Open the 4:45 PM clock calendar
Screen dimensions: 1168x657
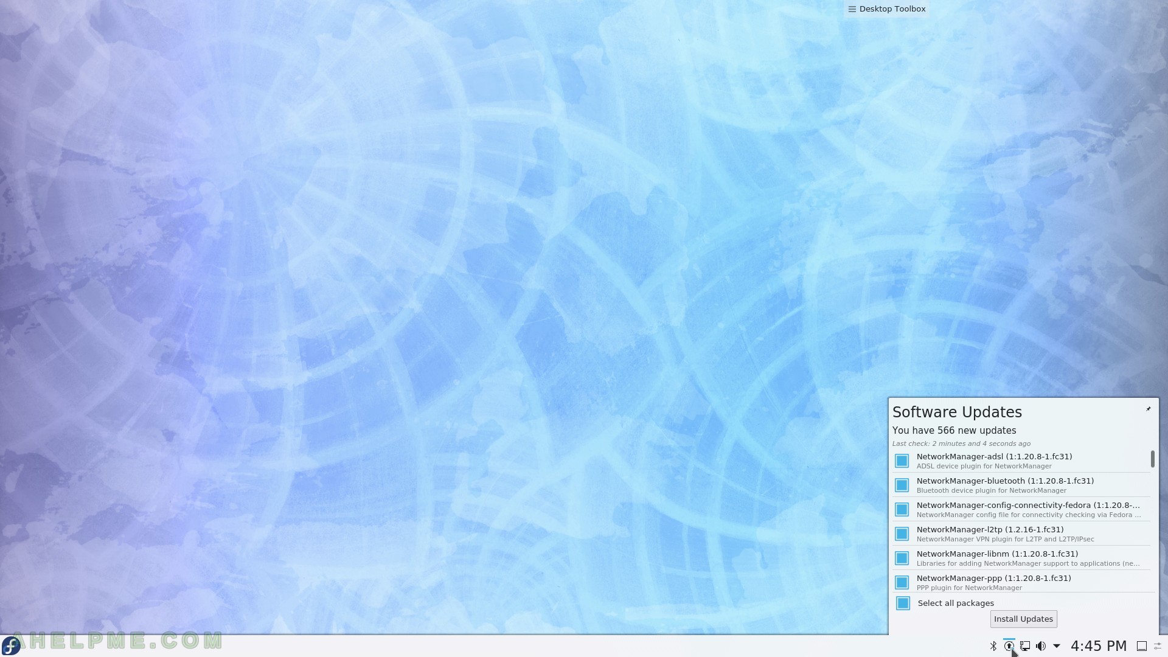tap(1099, 646)
